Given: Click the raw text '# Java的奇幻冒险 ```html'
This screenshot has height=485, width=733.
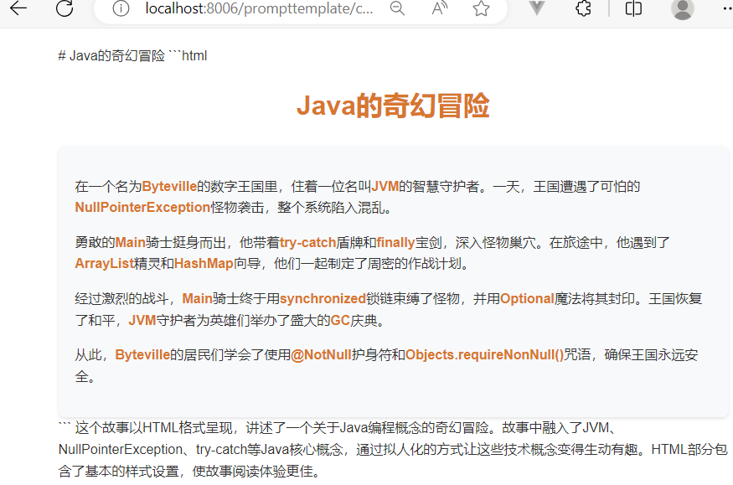Looking at the screenshot, I should click(x=132, y=55).
